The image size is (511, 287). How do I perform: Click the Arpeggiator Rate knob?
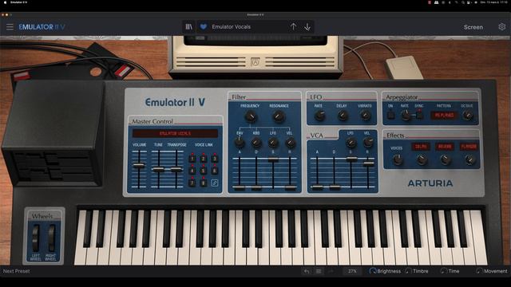[x=406, y=115]
